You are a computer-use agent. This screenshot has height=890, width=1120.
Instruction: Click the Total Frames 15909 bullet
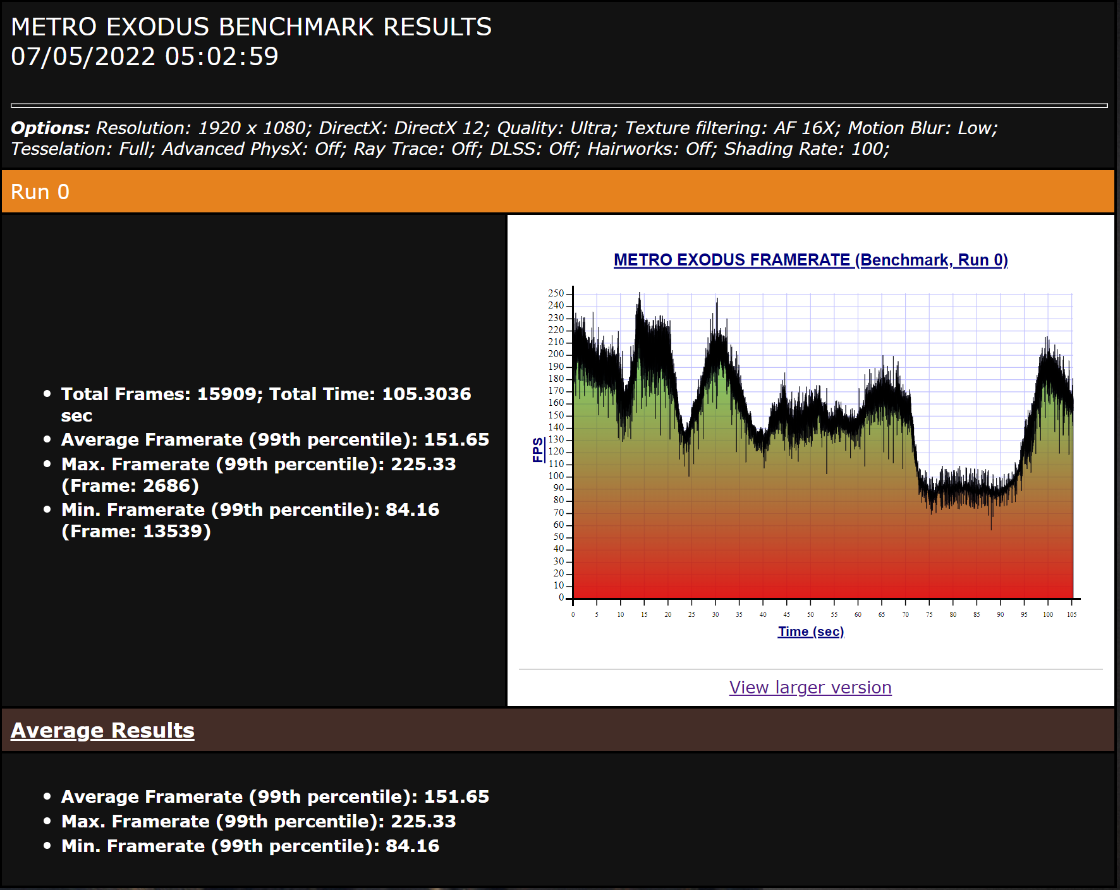point(266,405)
